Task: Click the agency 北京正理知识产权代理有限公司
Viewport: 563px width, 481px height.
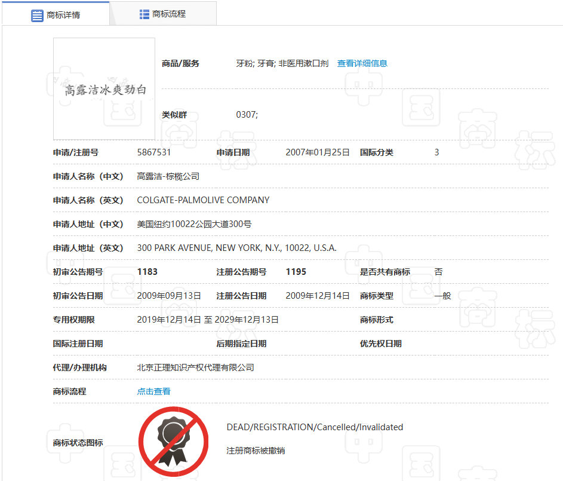Action: pos(195,367)
